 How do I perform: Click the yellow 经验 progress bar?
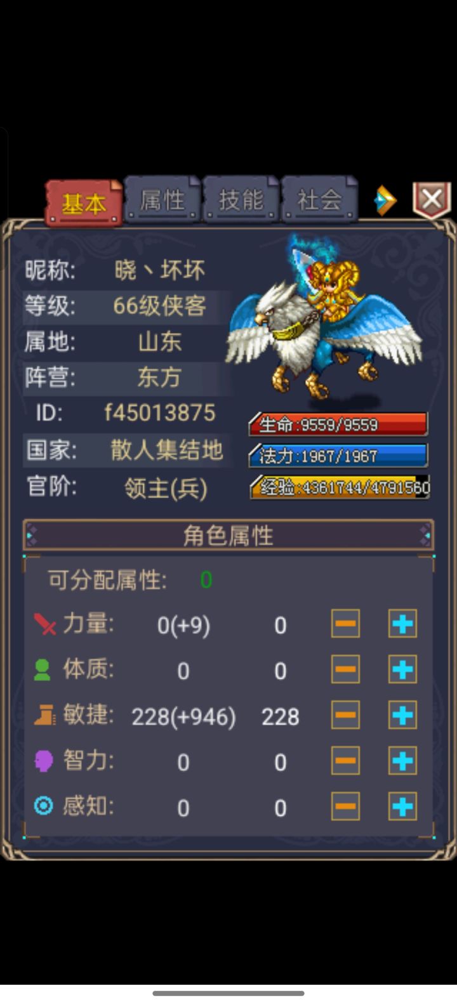[x=339, y=487]
